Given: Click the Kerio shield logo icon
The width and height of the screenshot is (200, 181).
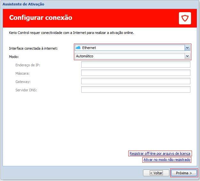Looking at the screenshot, I should tap(185, 18).
